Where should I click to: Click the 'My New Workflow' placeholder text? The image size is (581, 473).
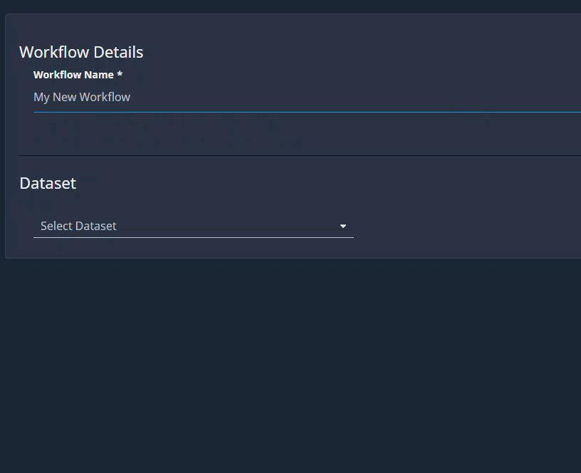pyautogui.click(x=82, y=97)
